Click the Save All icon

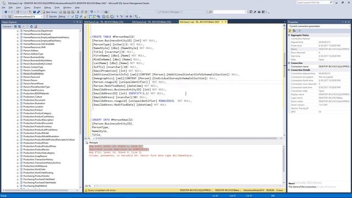click(x=38, y=12)
